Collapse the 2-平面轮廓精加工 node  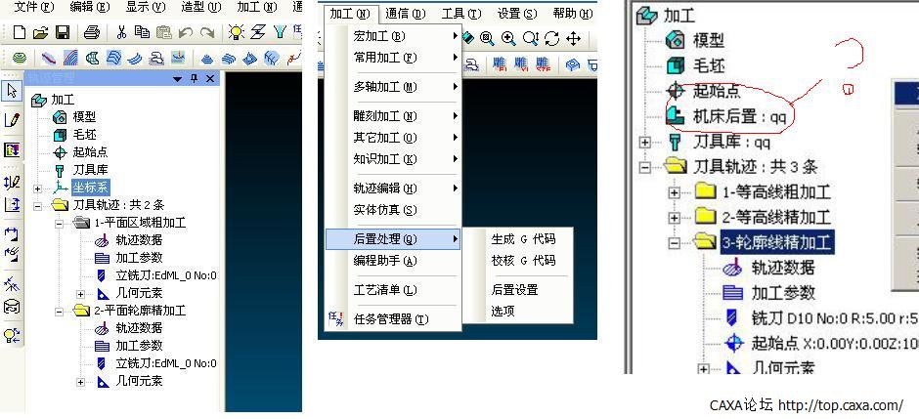[x=60, y=312]
